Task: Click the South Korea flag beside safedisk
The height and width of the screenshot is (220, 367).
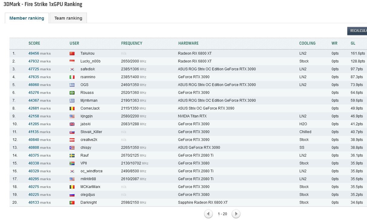Action: tap(72, 69)
